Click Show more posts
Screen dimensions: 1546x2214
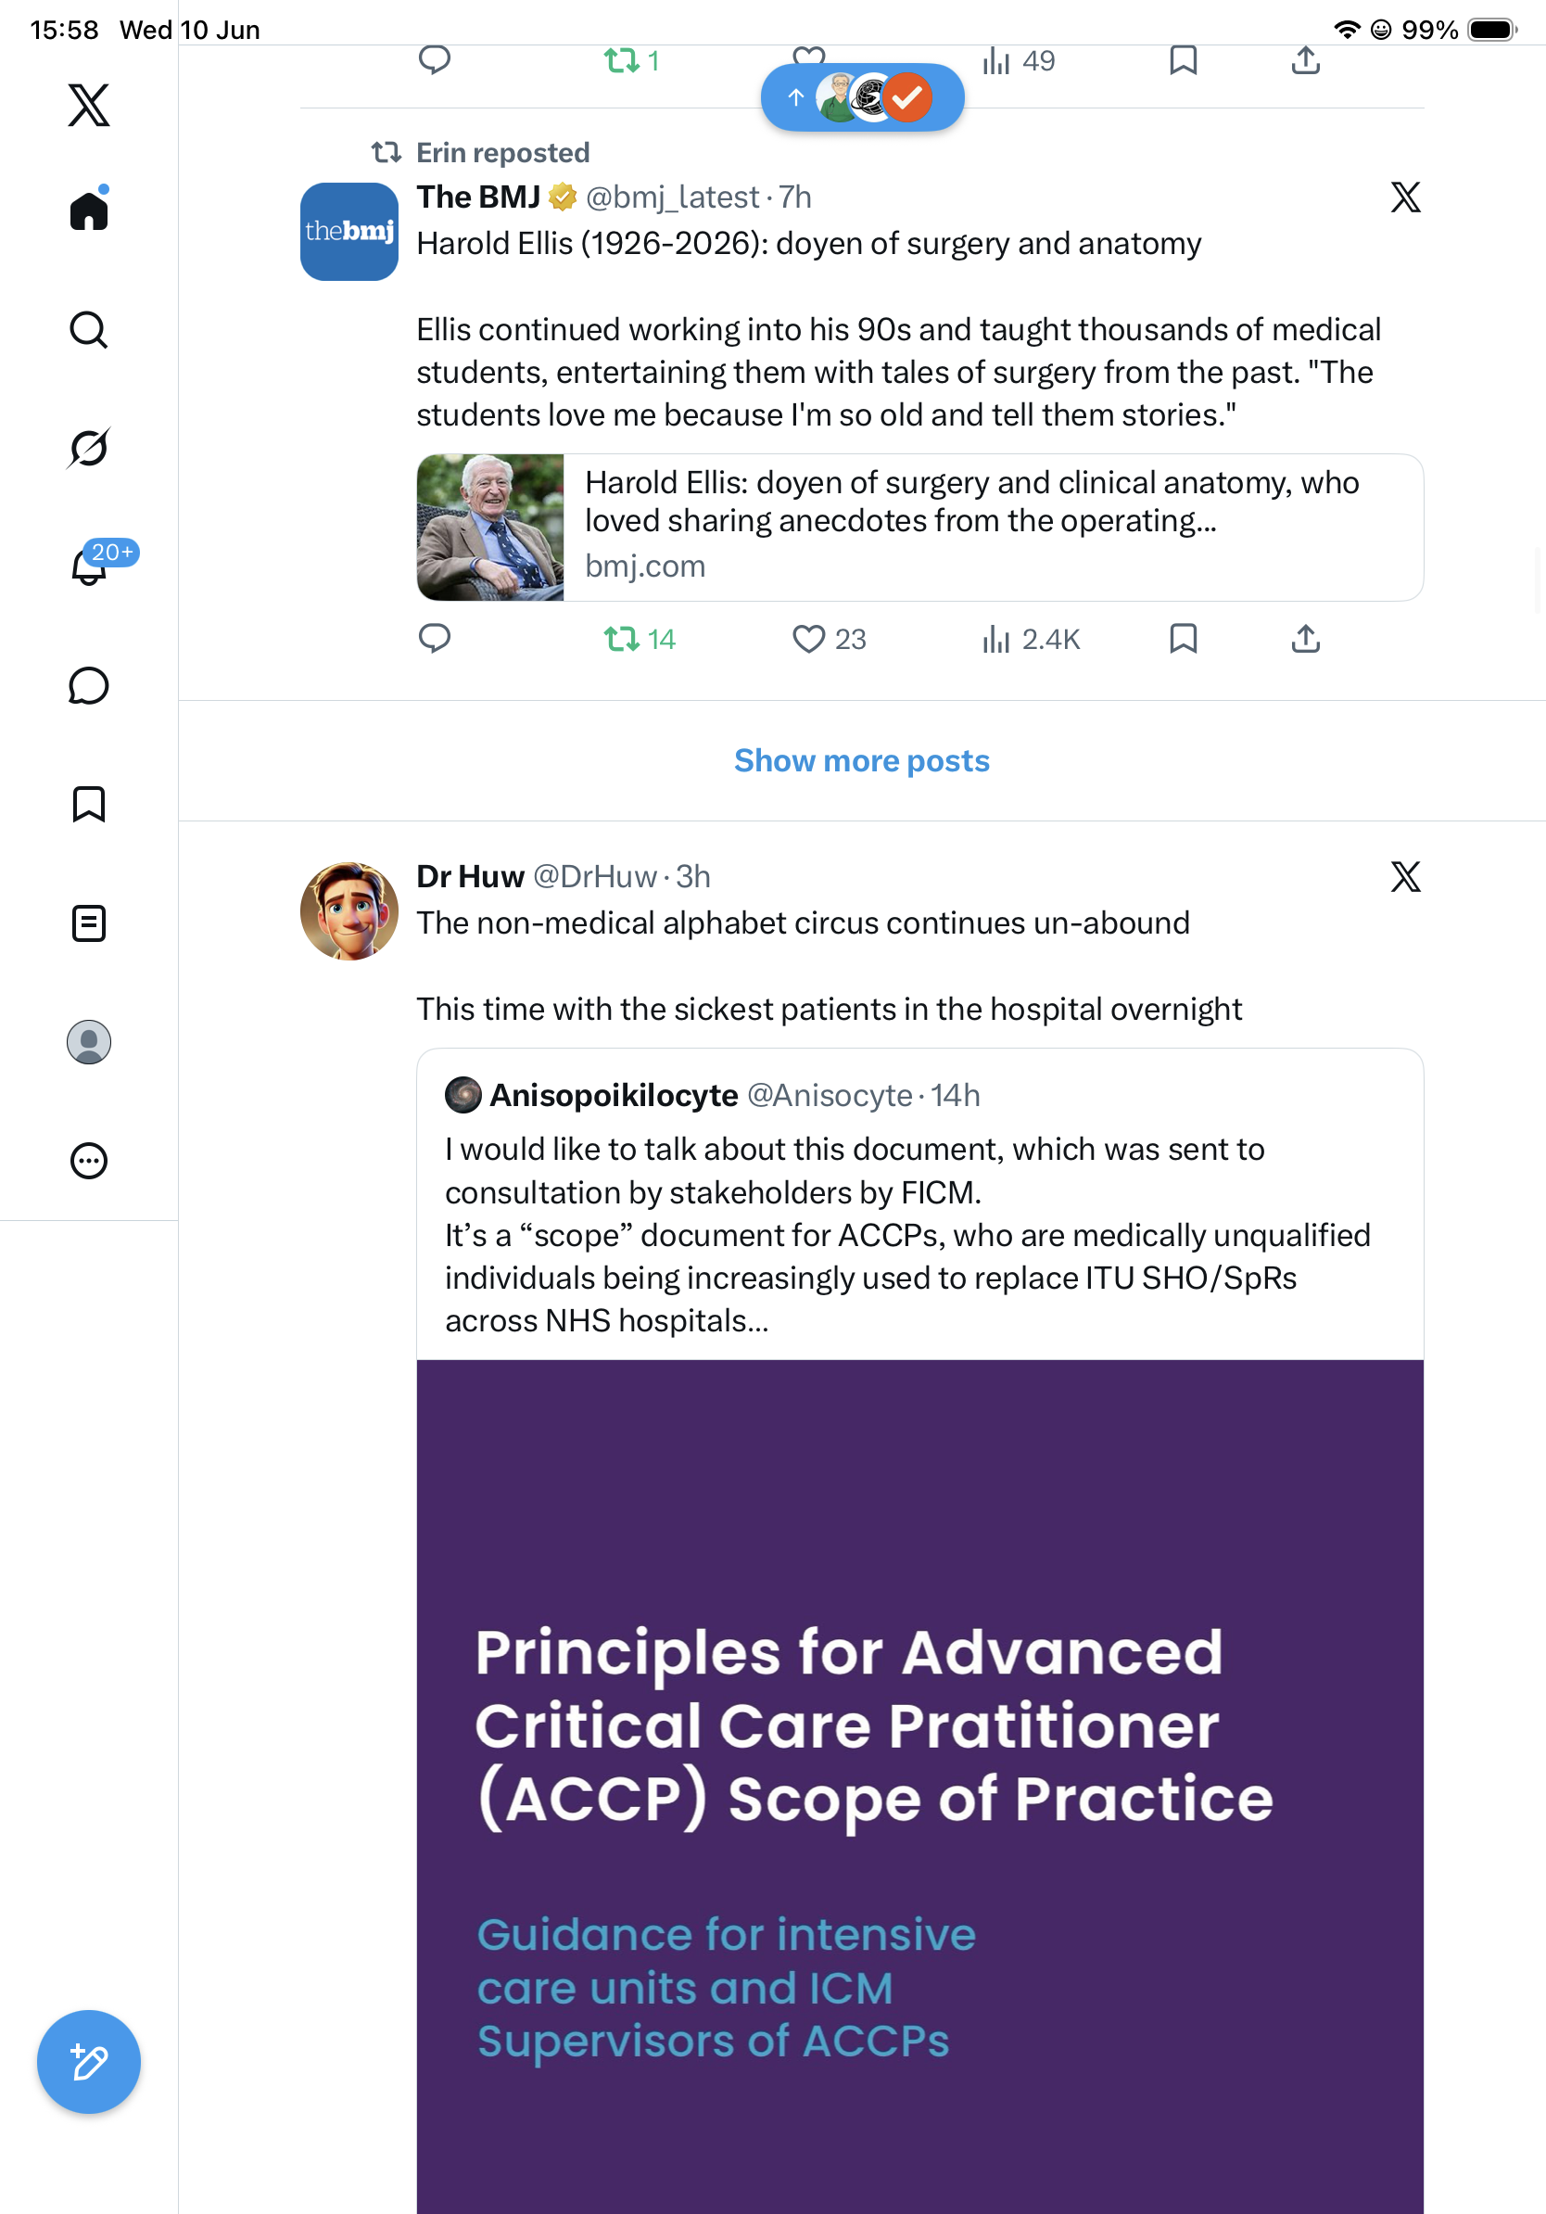(x=862, y=761)
